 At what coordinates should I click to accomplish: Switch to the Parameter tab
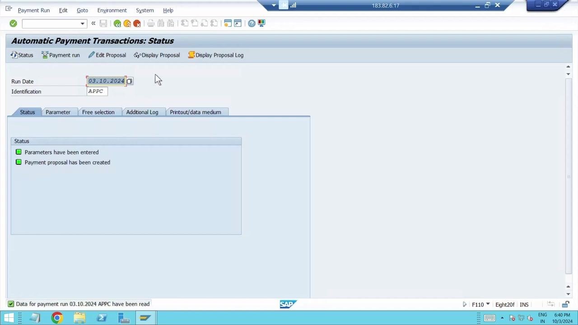pyautogui.click(x=58, y=112)
